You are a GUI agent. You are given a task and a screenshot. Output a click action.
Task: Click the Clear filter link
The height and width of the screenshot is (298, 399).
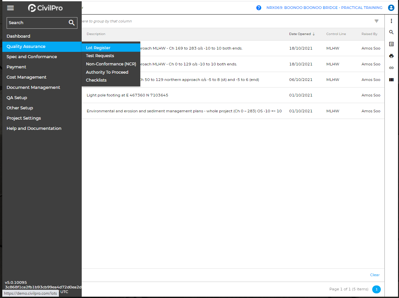[x=375, y=275]
